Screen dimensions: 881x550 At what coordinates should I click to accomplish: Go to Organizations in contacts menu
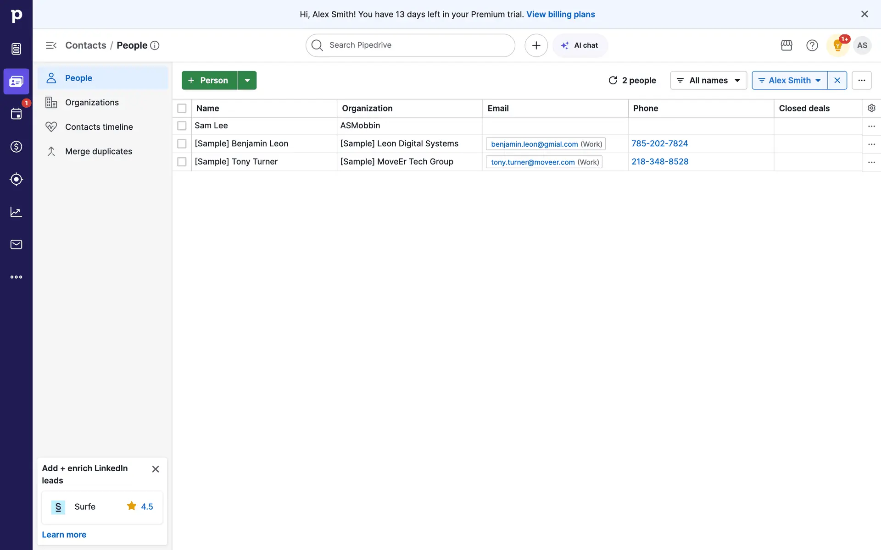[x=92, y=103]
